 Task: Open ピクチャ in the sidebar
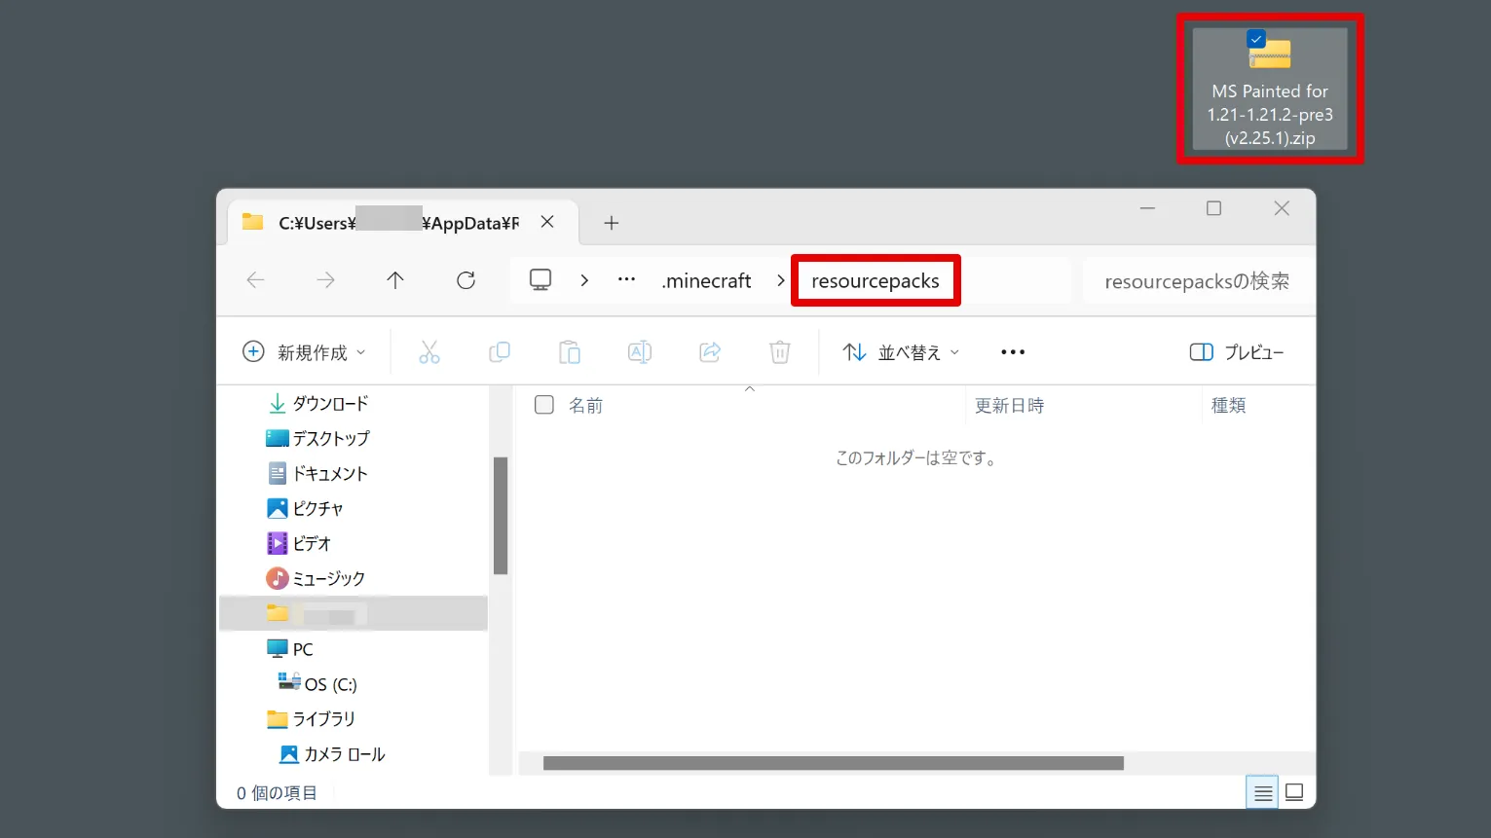tap(305, 508)
